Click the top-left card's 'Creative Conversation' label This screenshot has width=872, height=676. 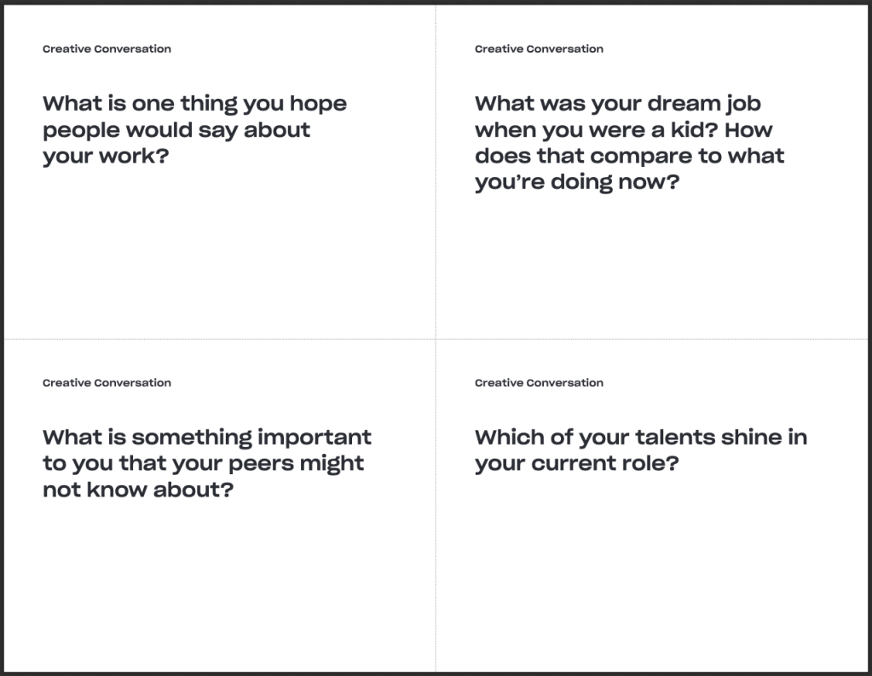pos(107,49)
